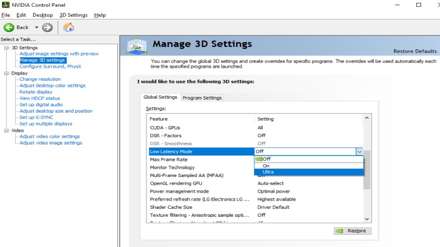This screenshot has width=440, height=247.
Task: Click the Feature column header
Action: (x=201, y=119)
